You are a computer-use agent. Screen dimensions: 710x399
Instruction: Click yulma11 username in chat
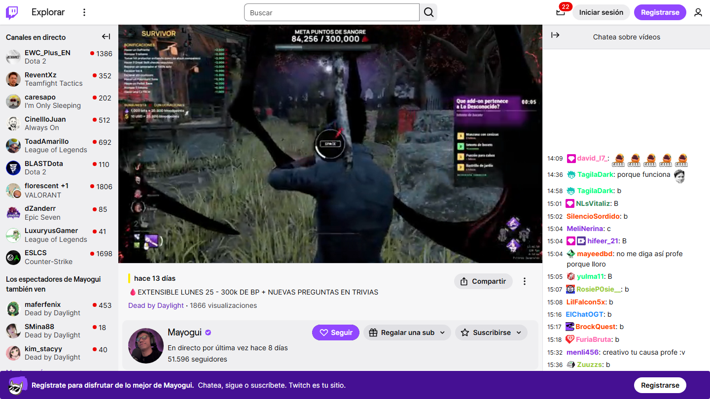tap(590, 276)
